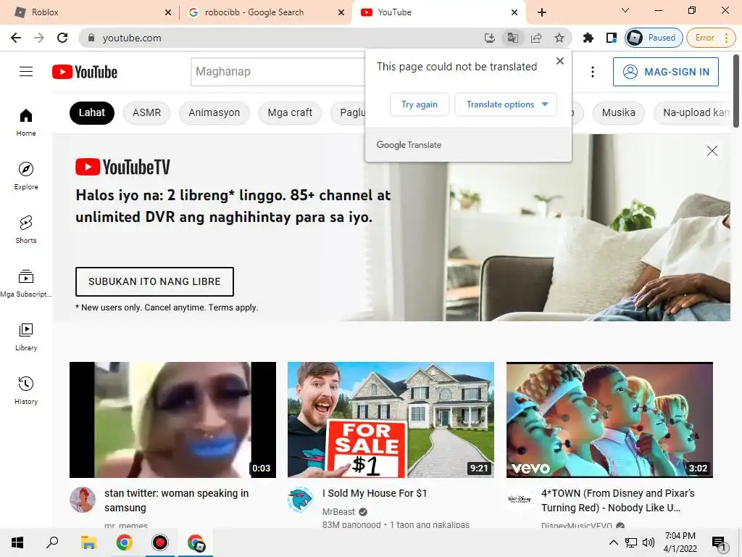Open History in the sidebar
Image resolution: width=742 pixels, height=557 pixels.
[x=26, y=390]
